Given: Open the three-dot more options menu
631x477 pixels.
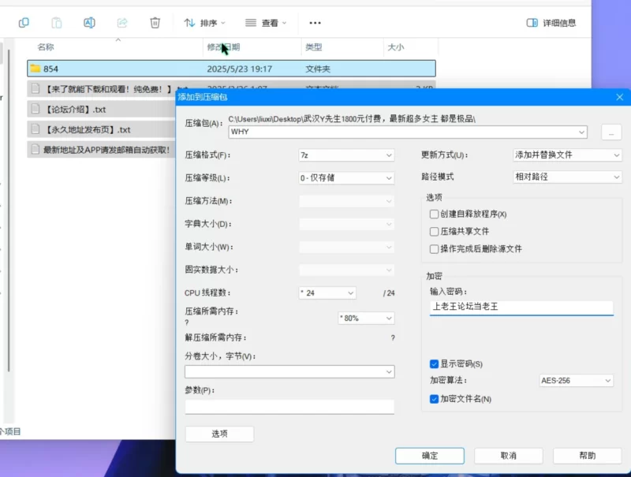Looking at the screenshot, I should click(x=315, y=23).
